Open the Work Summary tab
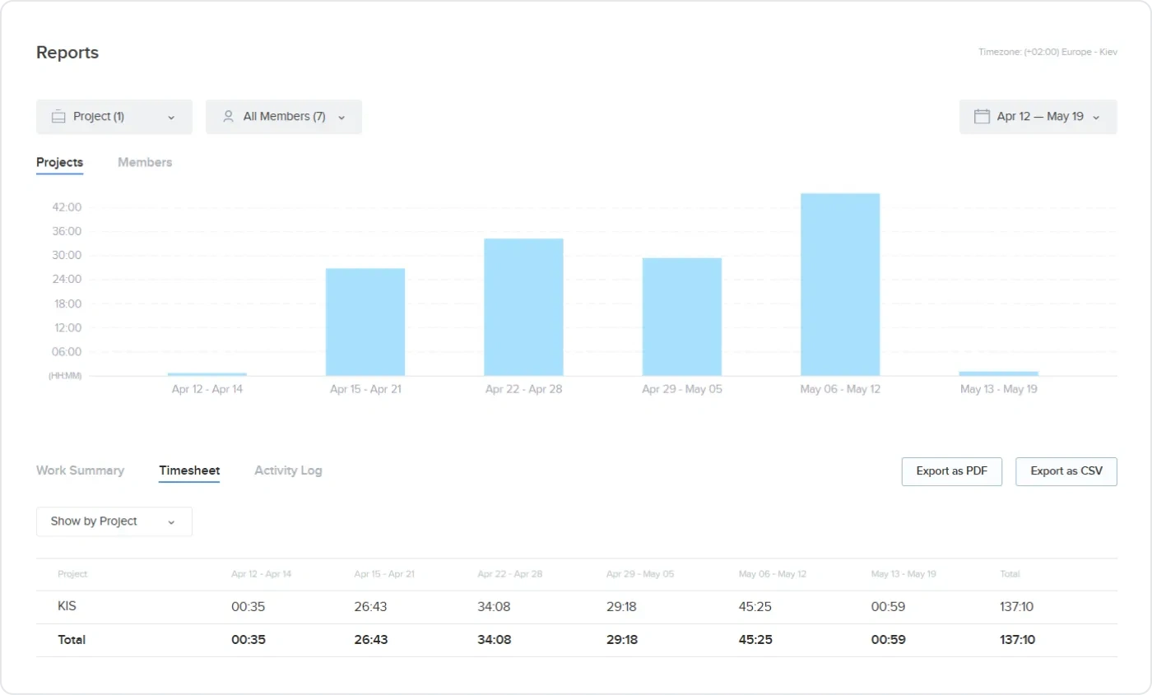Screen dimensions: 1152x695 (x=80, y=470)
